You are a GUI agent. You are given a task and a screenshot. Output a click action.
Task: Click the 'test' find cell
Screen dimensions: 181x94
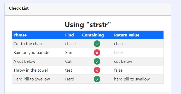[x=73, y=70]
